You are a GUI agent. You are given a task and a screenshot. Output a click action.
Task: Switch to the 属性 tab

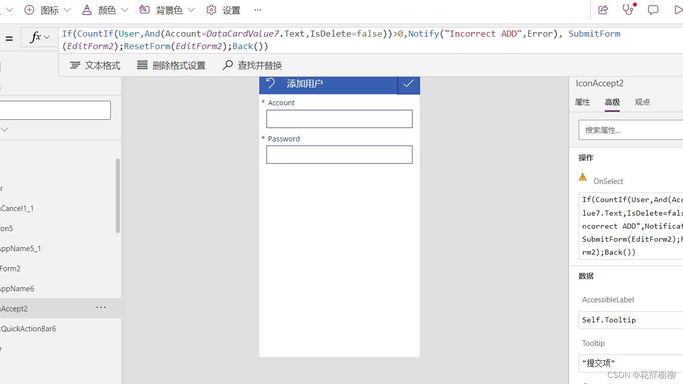point(582,102)
